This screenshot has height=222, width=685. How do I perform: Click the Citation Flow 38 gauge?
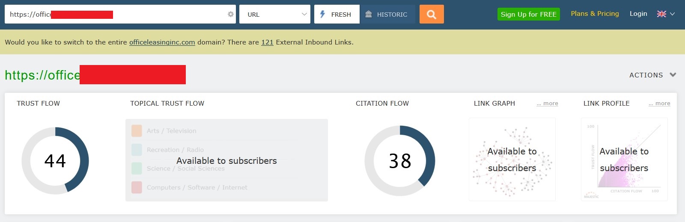click(x=400, y=161)
